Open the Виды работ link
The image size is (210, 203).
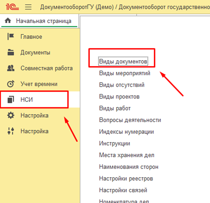(115, 108)
